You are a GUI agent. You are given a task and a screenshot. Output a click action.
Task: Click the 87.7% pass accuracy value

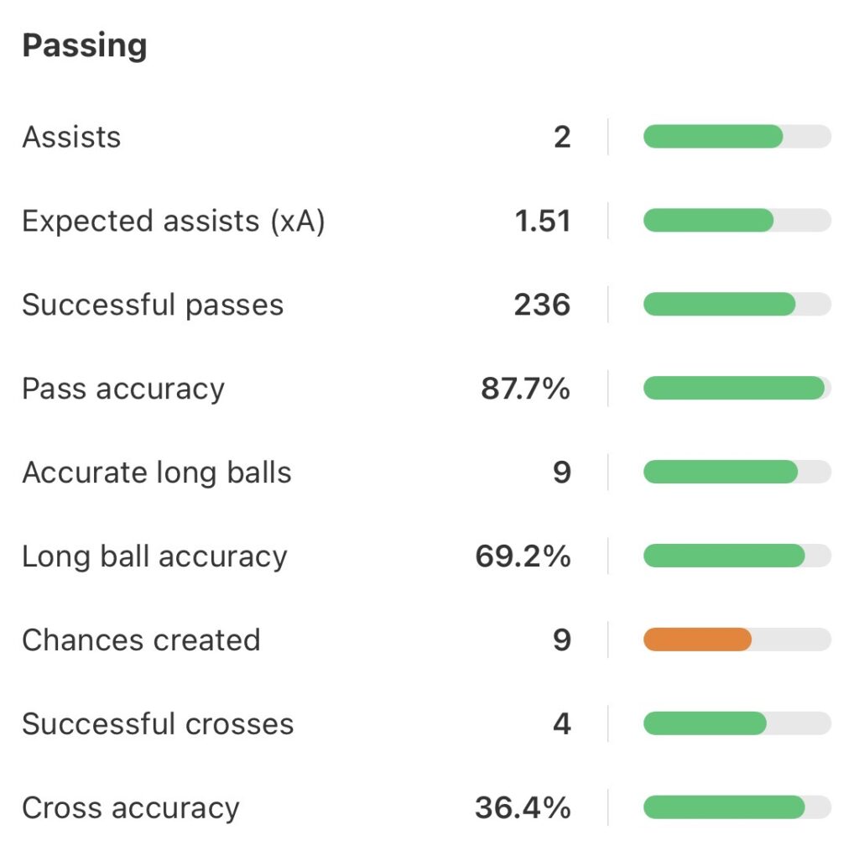[525, 389]
